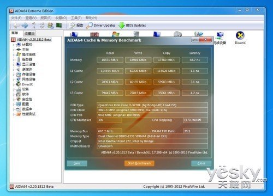
Task: Click the Memory Read value 16371 MB/s
Action: tap(110, 60)
